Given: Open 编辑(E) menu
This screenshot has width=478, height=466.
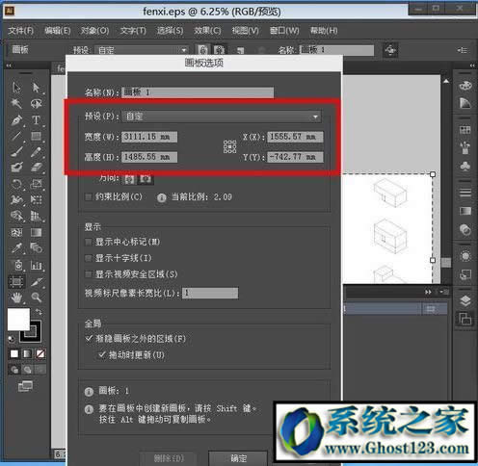Looking at the screenshot, I should coord(58,31).
